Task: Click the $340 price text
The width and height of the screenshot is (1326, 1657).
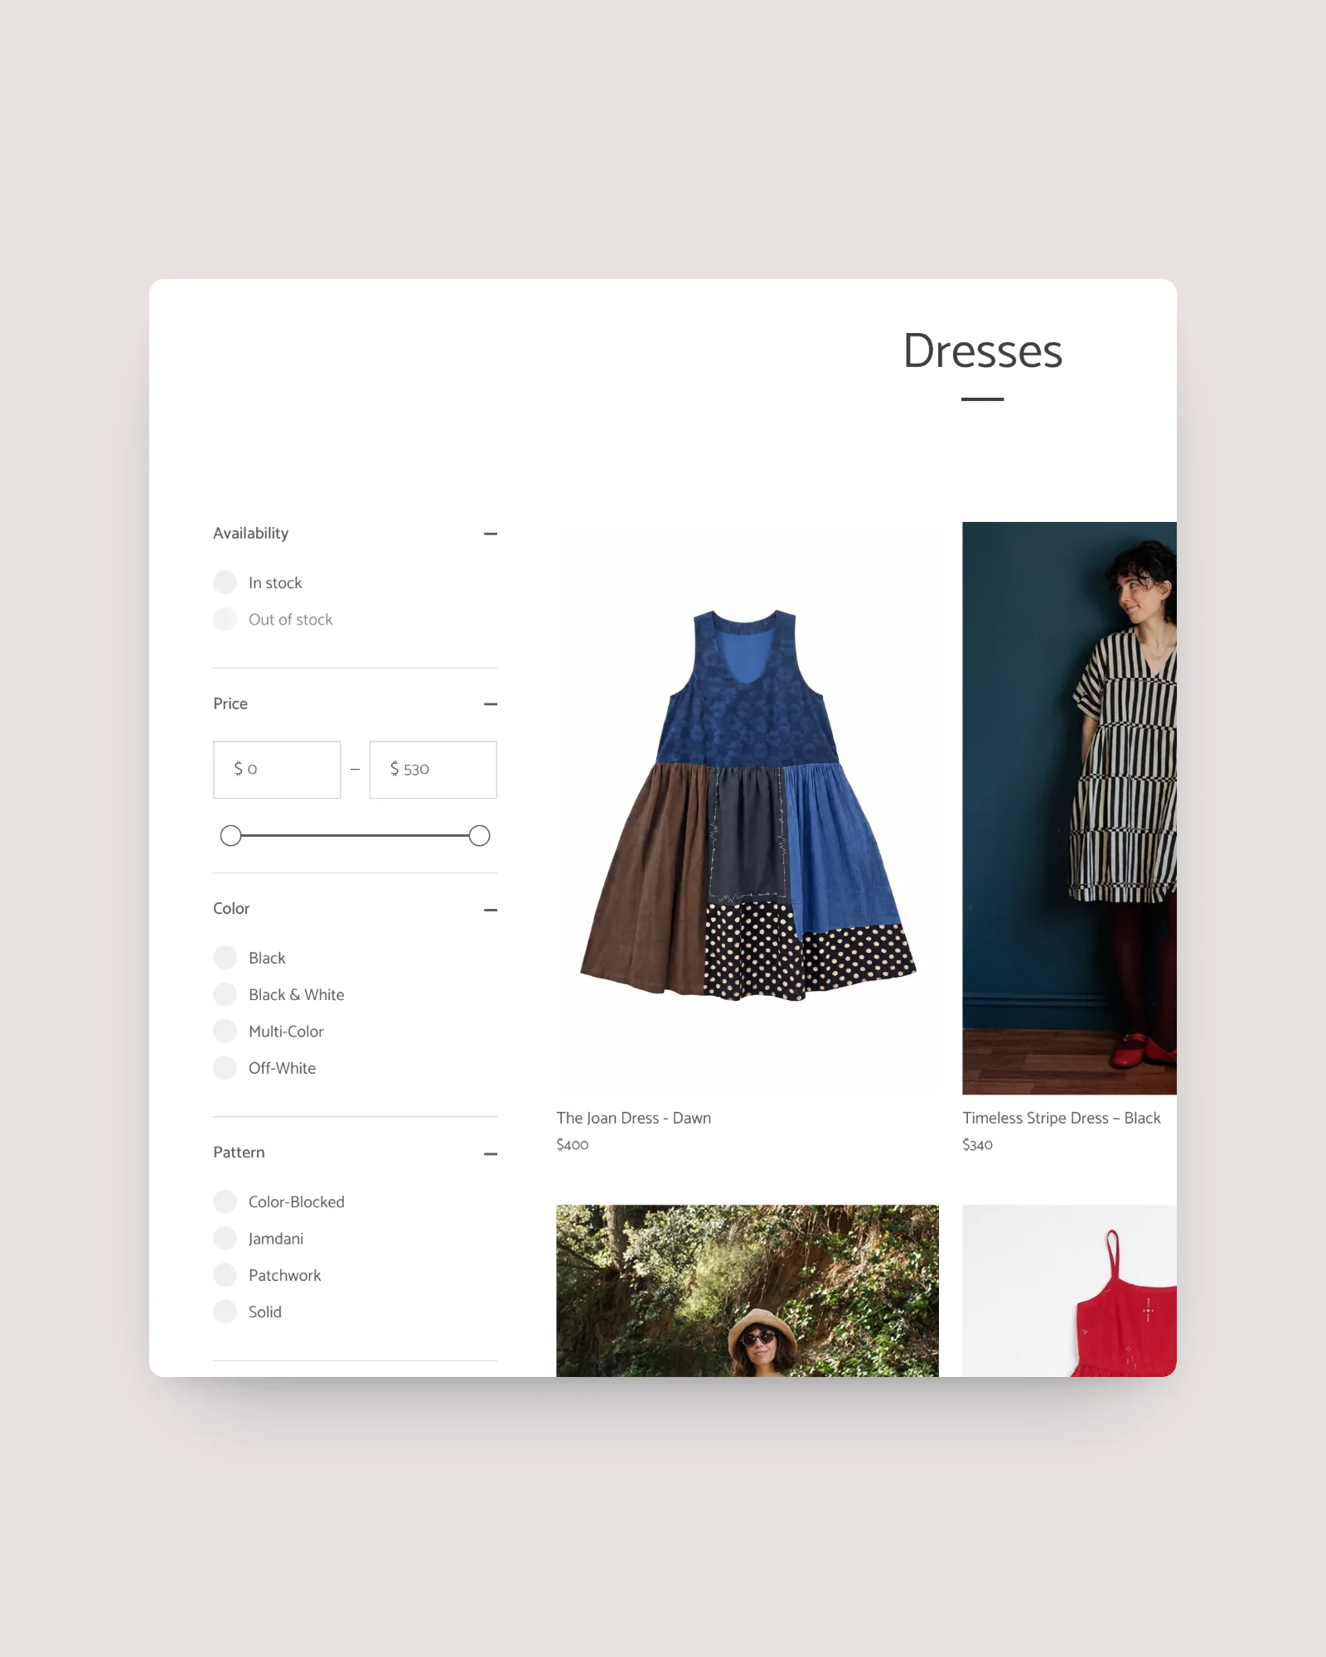Action: tap(978, 1145)
